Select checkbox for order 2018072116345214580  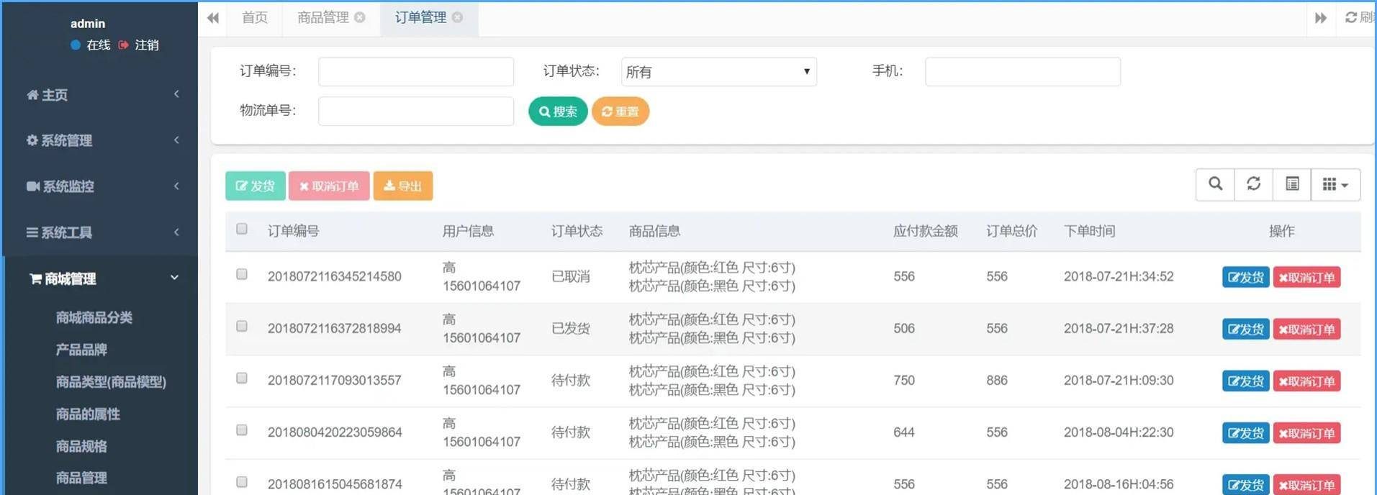click(x=242, y=274)
